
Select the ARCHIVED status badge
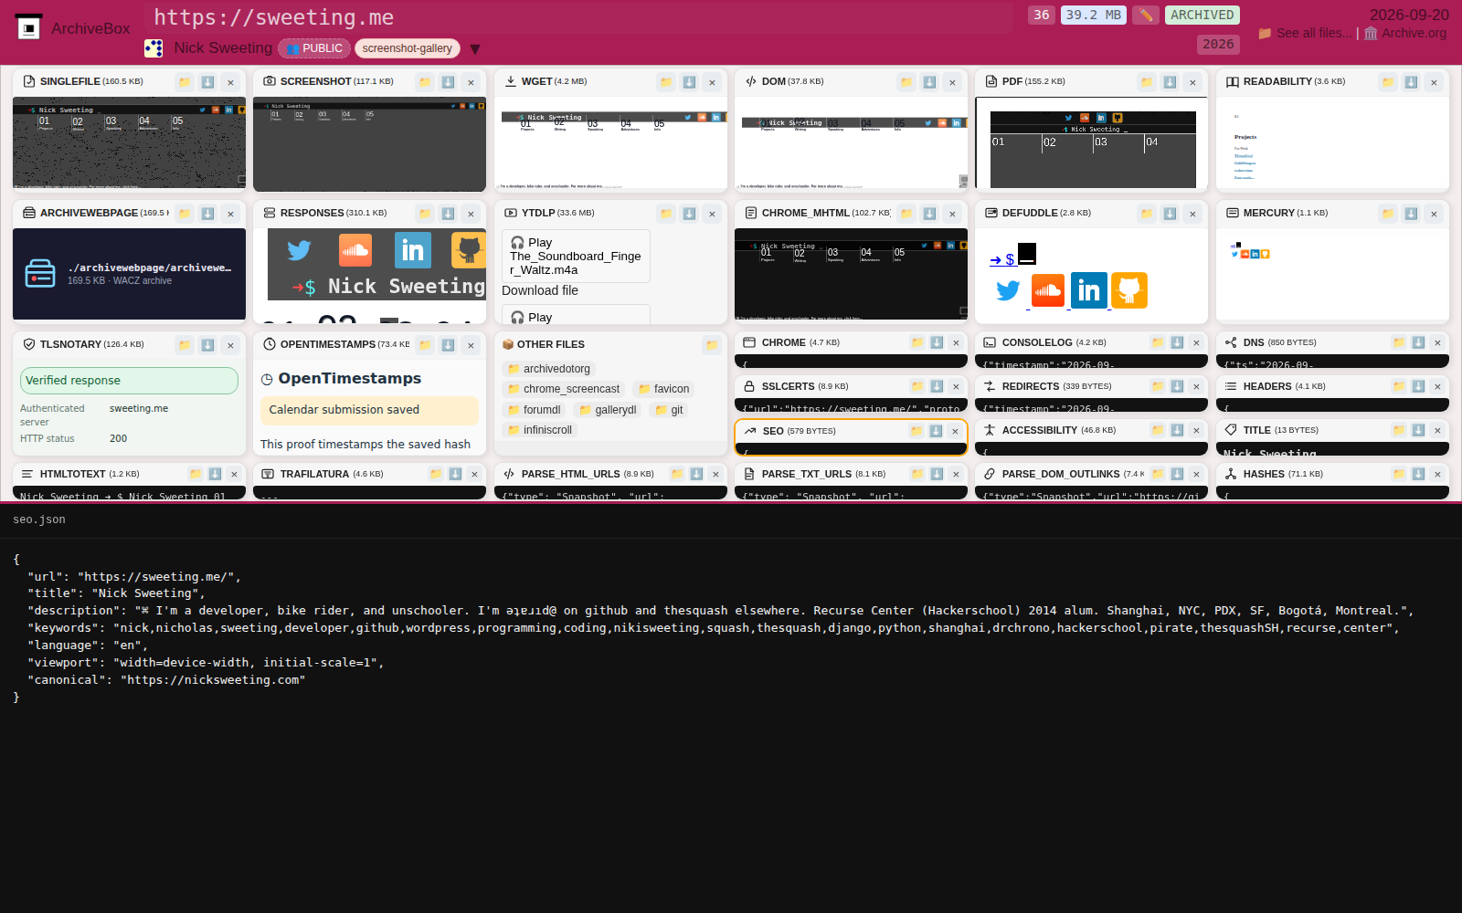click(1202, 15)
